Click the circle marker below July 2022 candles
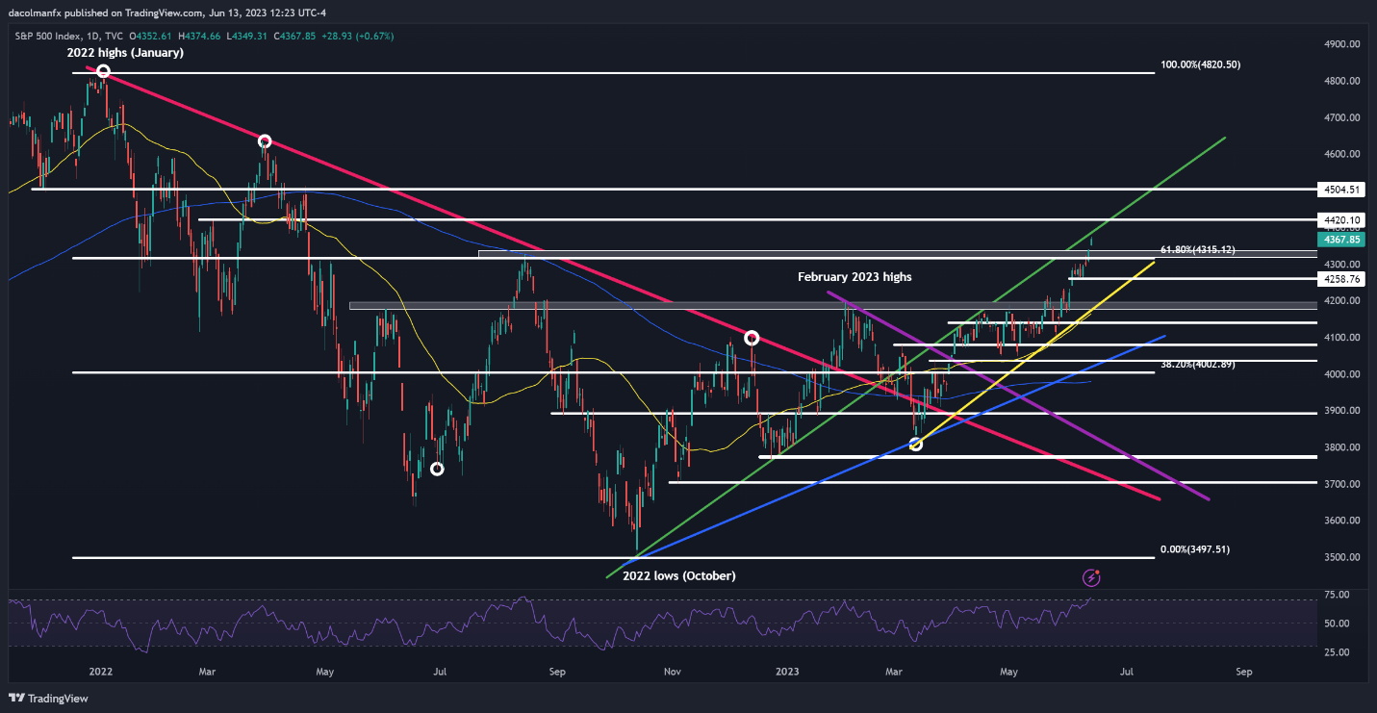This screenshot has width=1377, height=713. coord(437,469)
